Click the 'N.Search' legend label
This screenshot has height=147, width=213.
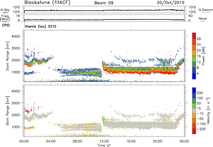[x=206, y=10]
